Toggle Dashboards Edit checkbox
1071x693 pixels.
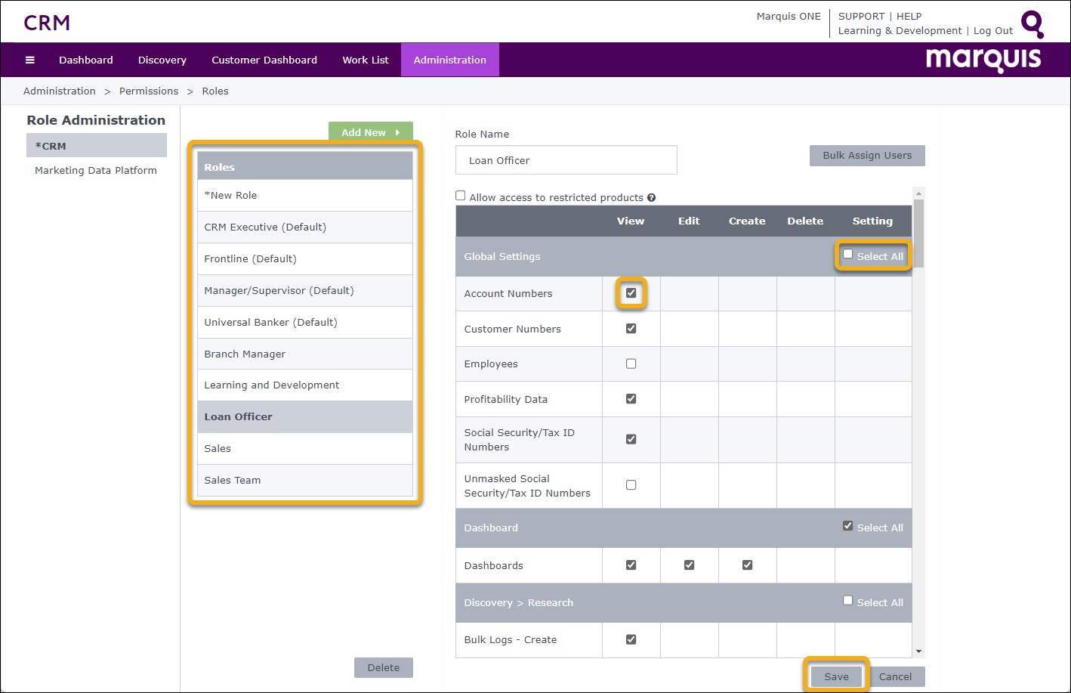click(689, 565)
